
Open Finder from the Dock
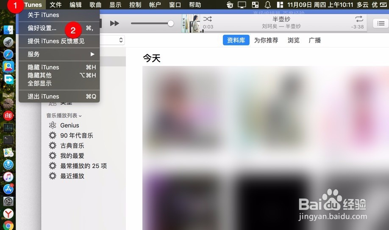pyautogui.click(x=8, y=30)
